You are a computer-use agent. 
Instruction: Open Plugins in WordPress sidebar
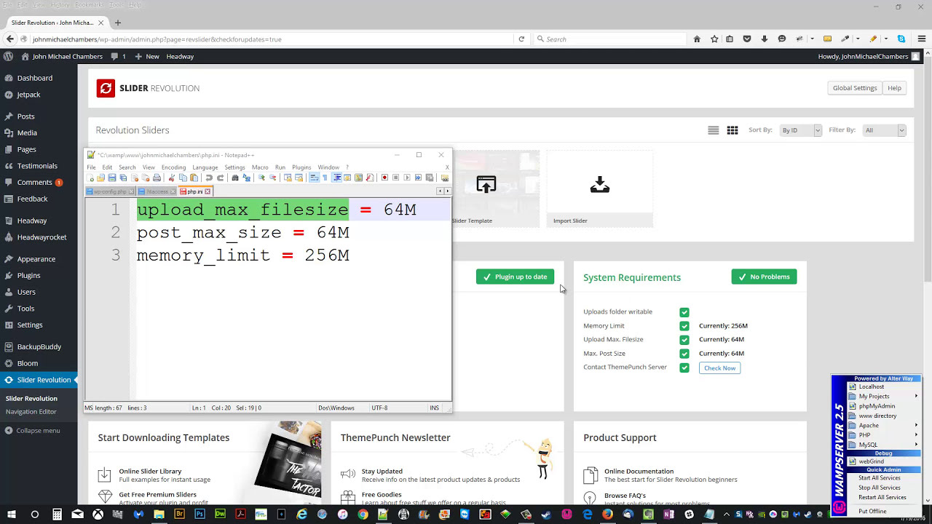pos(28,276)
